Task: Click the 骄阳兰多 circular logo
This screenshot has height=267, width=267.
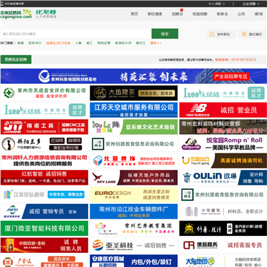Action: tap(8, 144)
